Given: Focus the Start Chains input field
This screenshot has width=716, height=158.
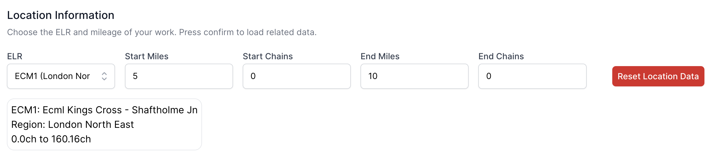Looking at the screenshot, I should click(297, 76).
